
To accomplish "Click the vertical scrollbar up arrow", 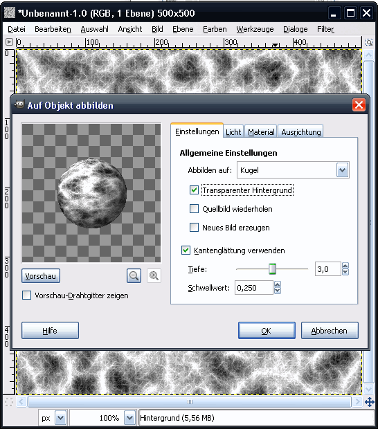I will click(369, 55).
